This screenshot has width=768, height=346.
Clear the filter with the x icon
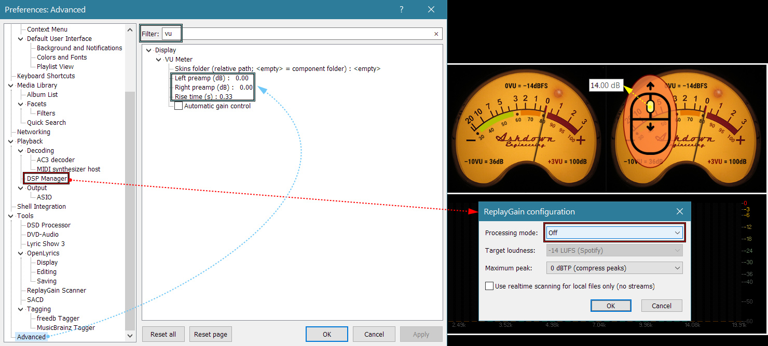[x=436, y=34]
